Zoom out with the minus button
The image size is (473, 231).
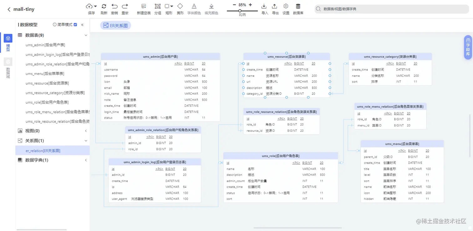coord(234,5)
